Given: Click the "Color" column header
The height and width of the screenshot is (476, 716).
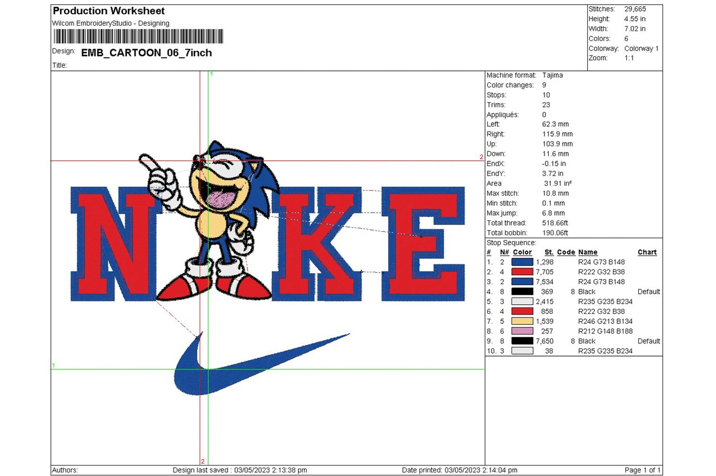Looking at the screenshot, I should (x=522, y=252).
